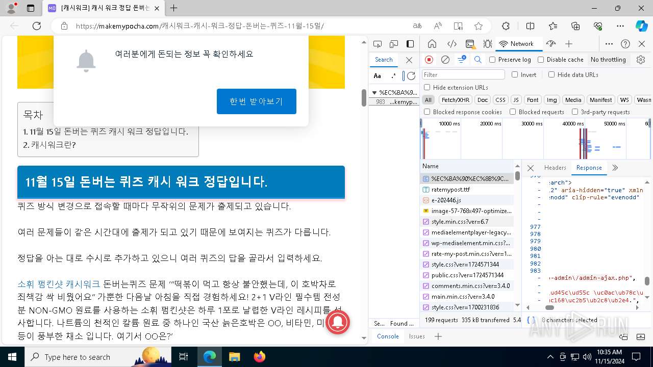Switch to Headers tab
Viewport: 653px width, 367px height.
point(555,168)
